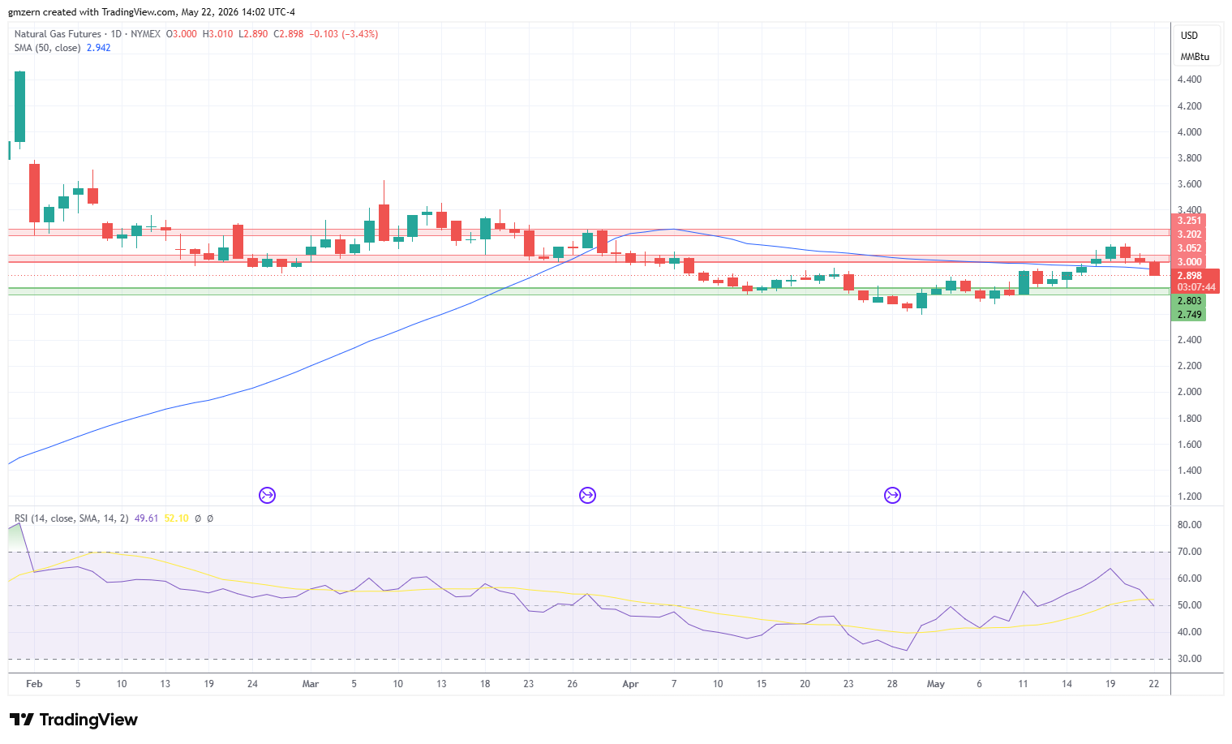Click the SMA value 2.942 in the legend
The image size is (1232, 744).
click(99, 48)
